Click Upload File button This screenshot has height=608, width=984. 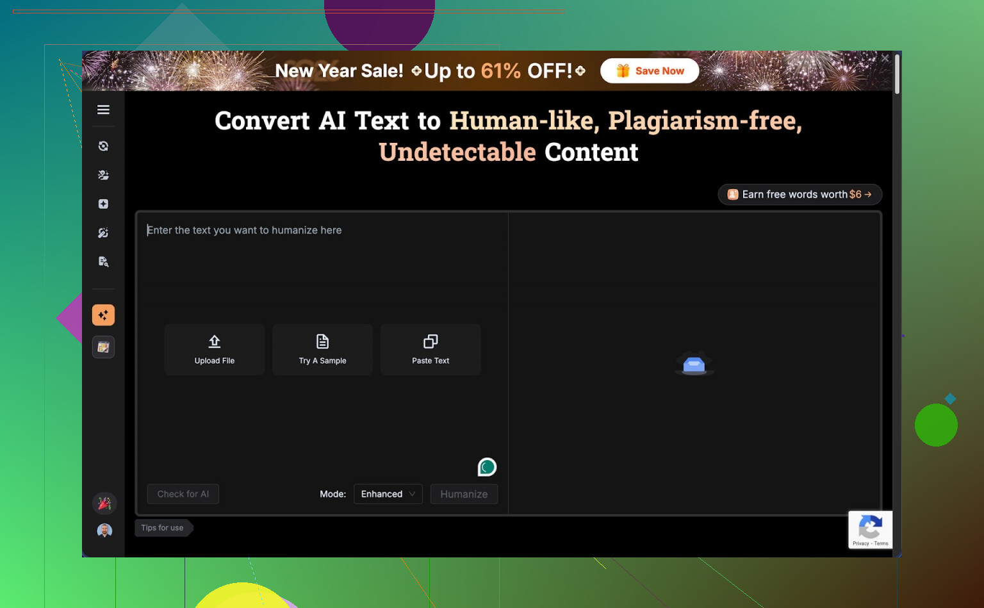coord(215,349)
